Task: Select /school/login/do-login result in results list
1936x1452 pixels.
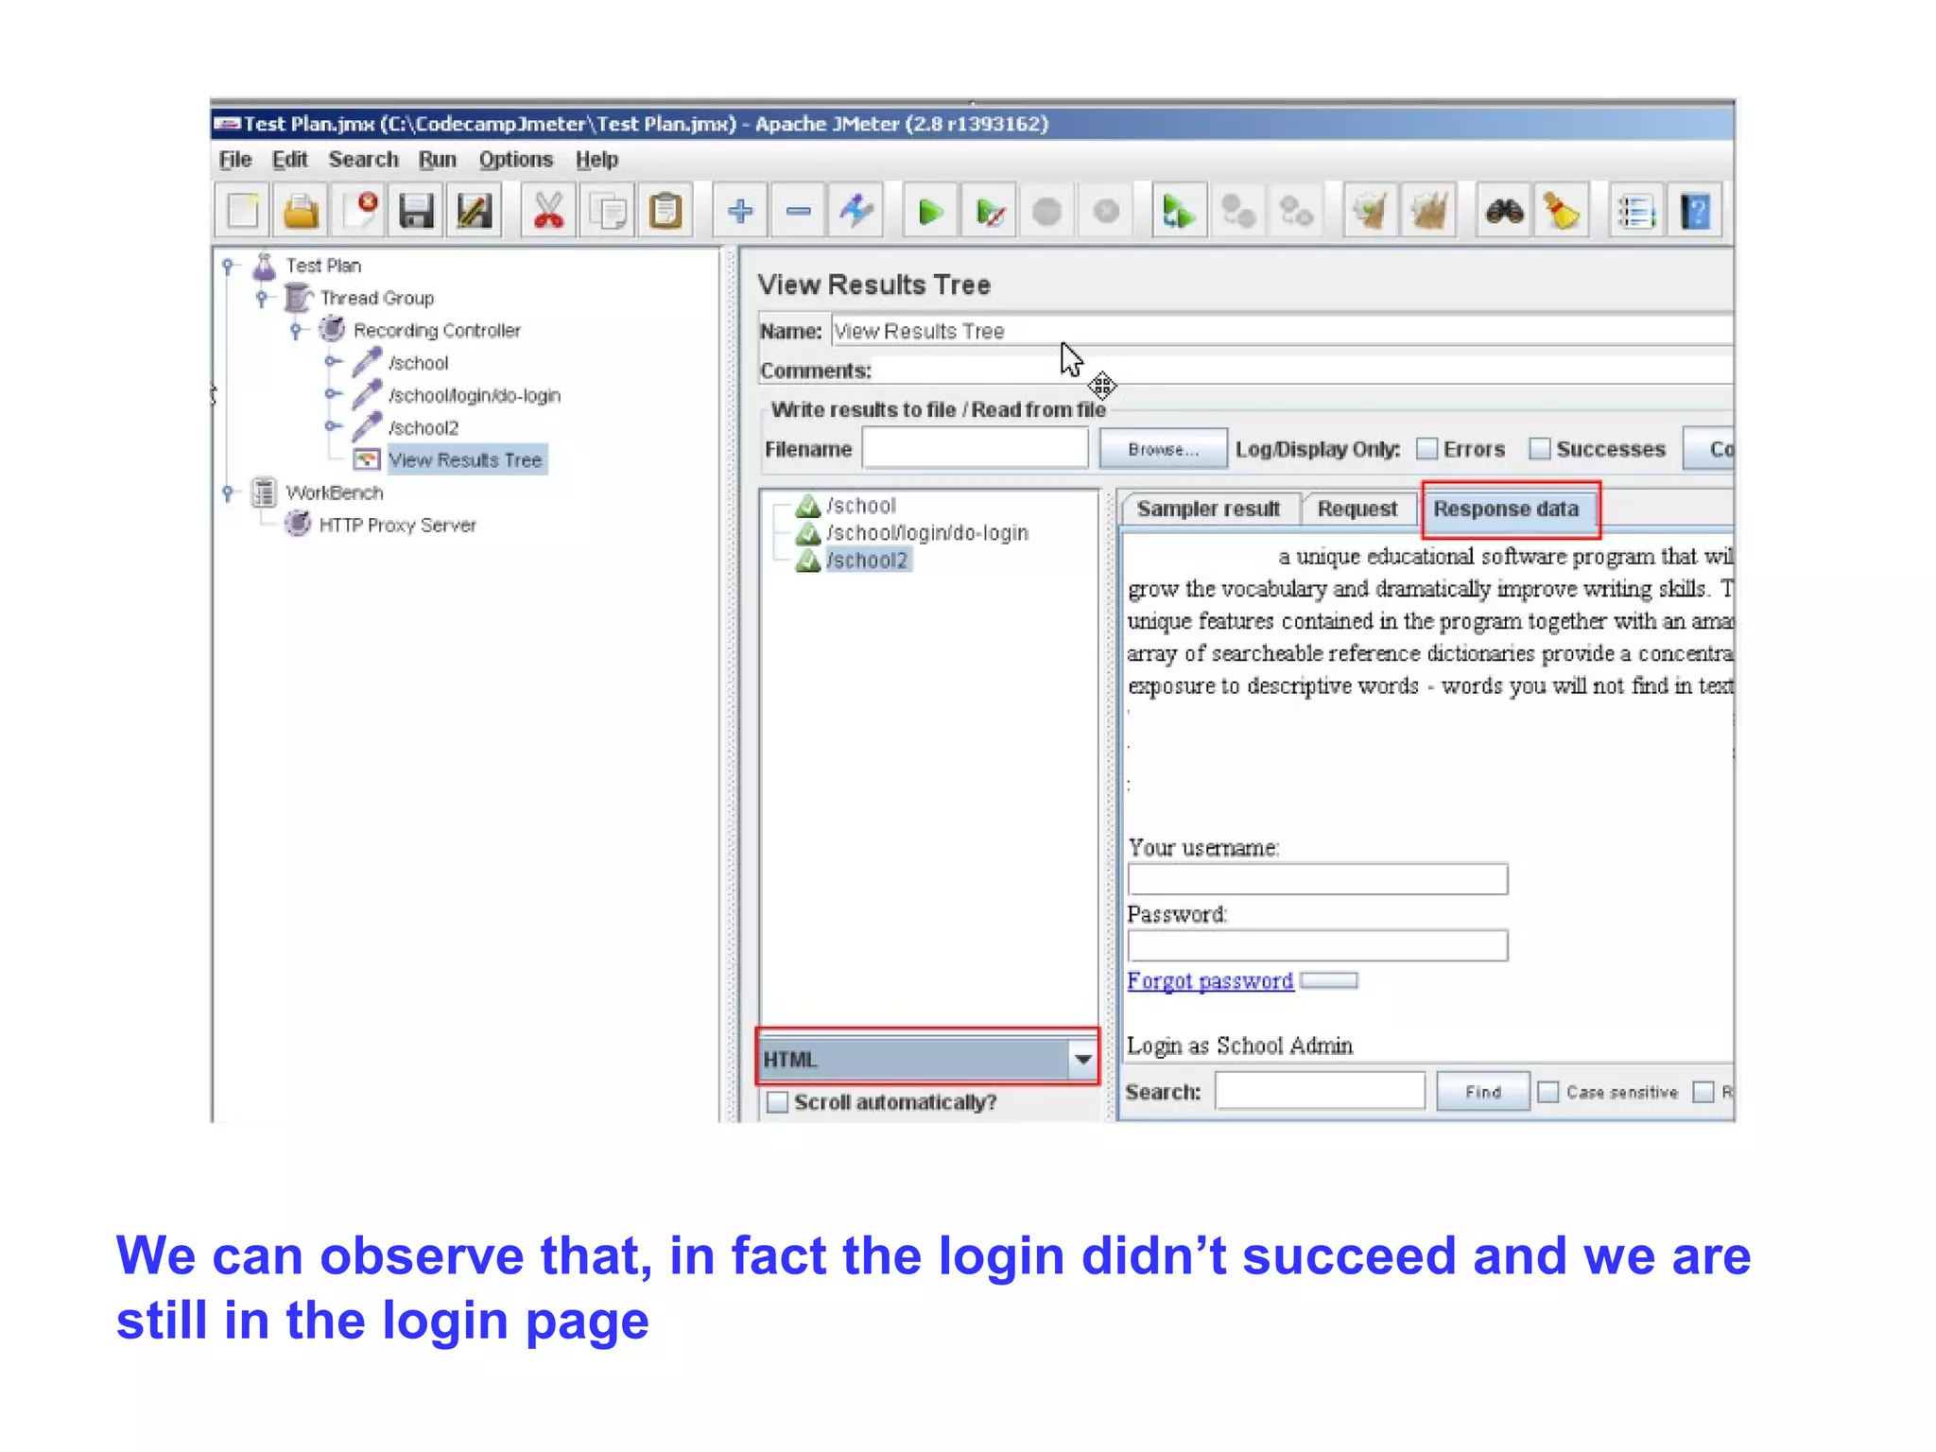Action: [x=926, y=533]
